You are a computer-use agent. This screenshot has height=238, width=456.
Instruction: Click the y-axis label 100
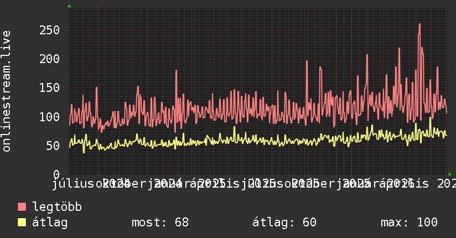49,117
